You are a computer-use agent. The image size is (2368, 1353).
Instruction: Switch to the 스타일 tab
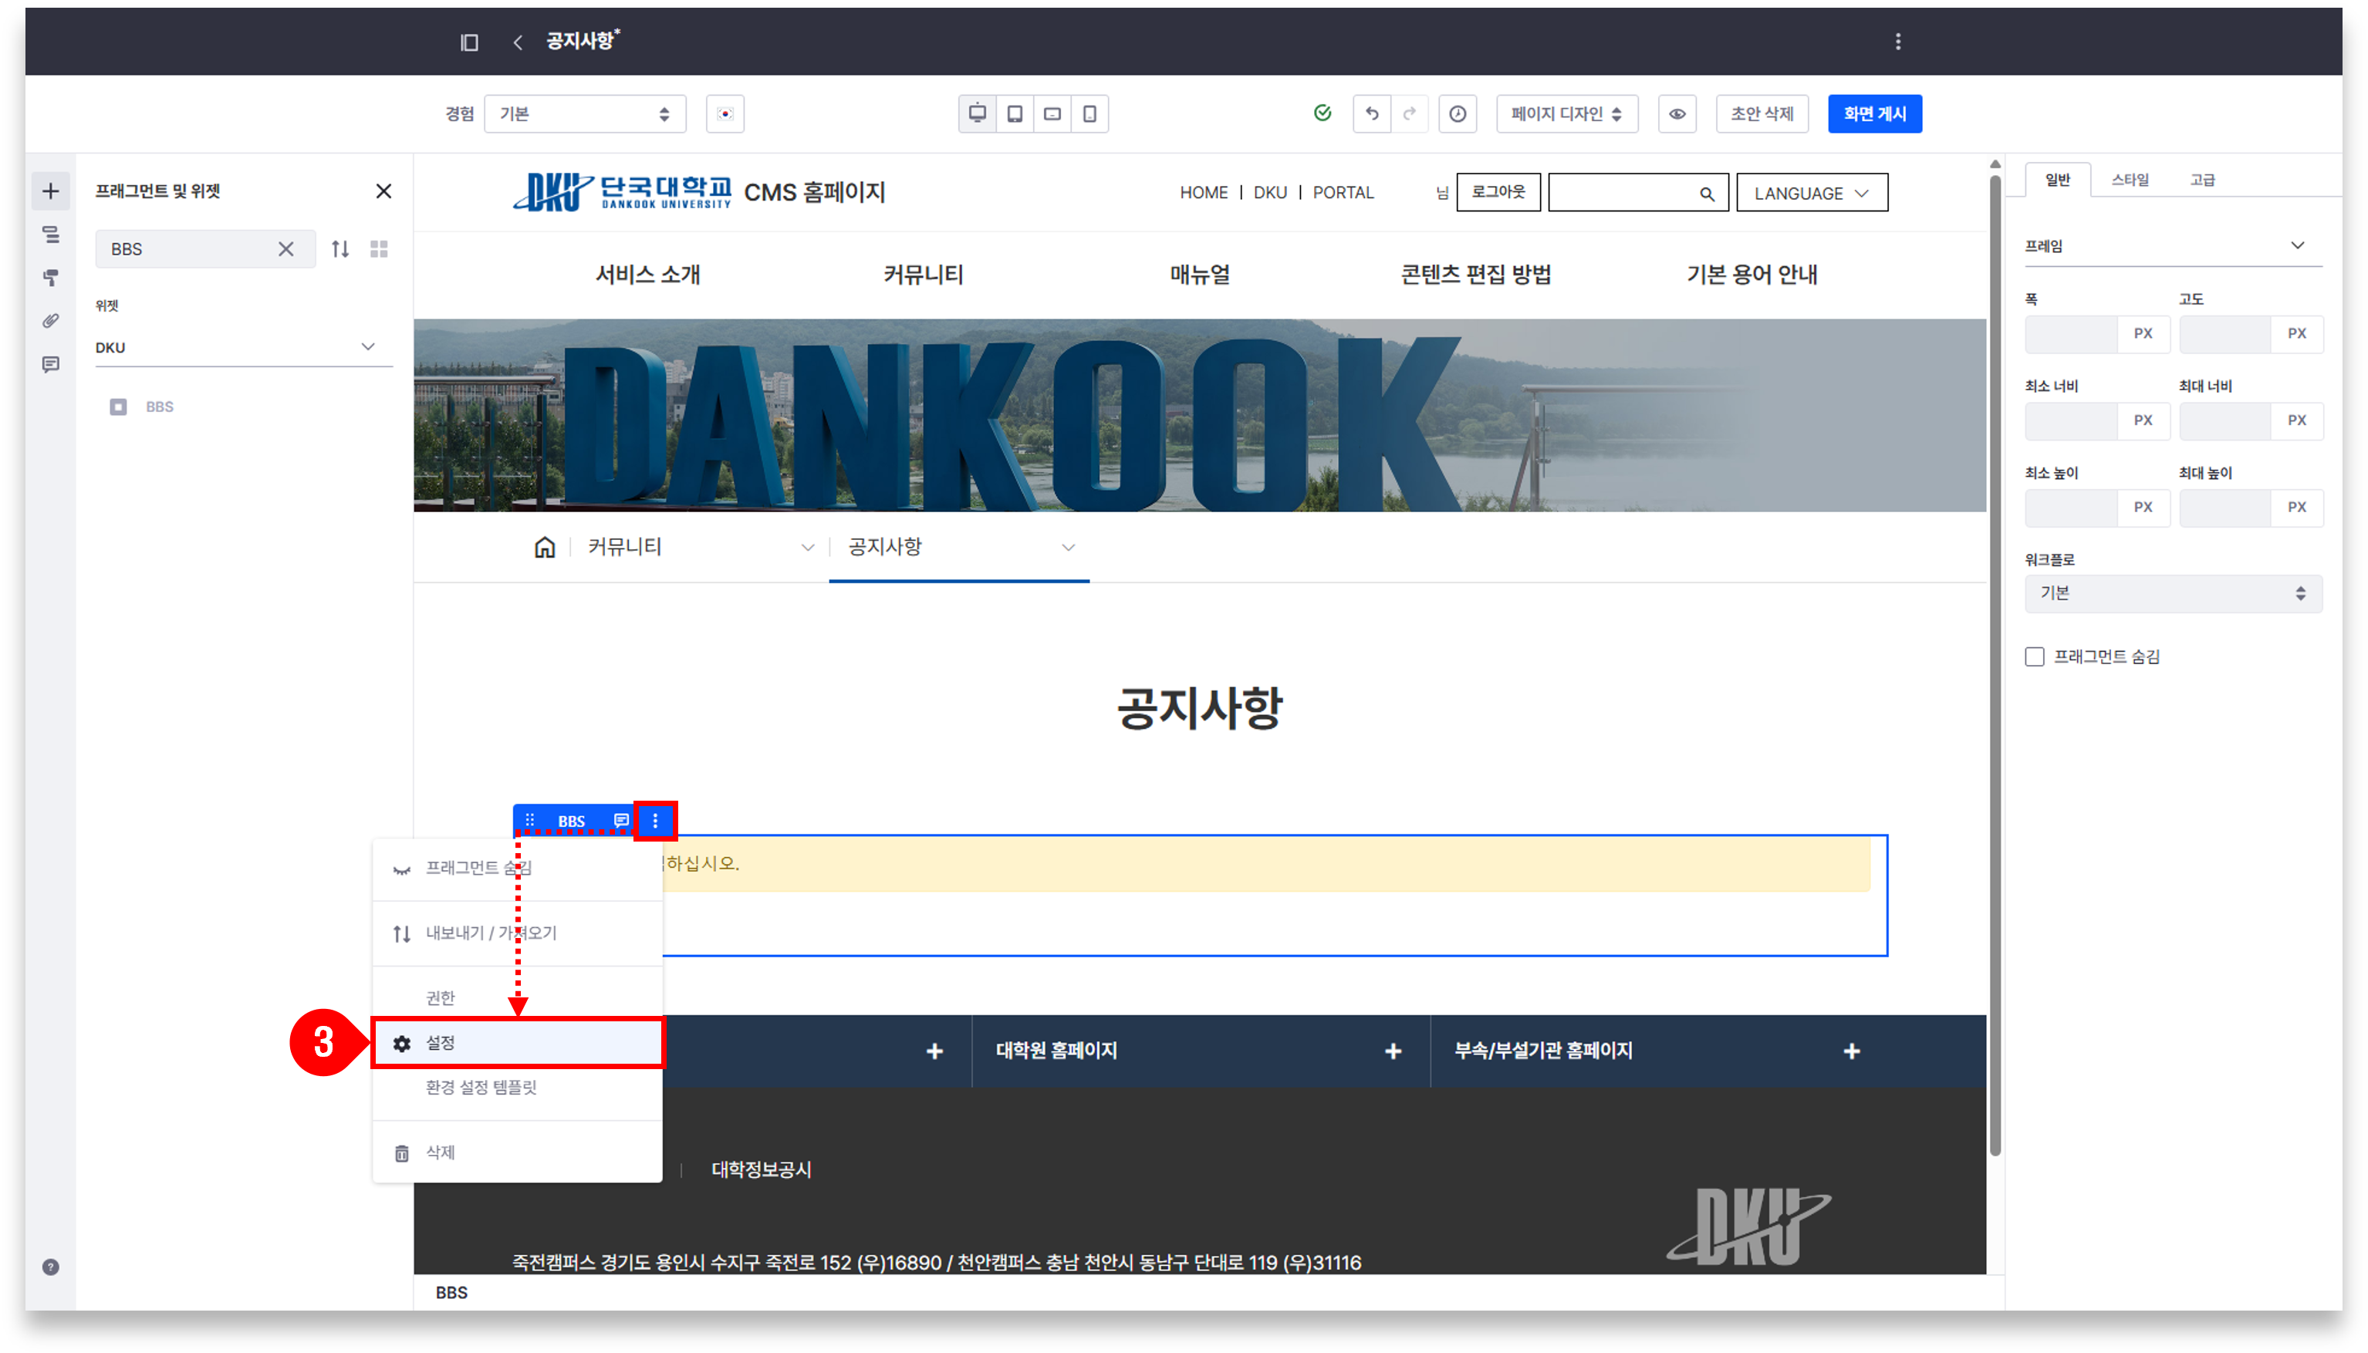2129,180
